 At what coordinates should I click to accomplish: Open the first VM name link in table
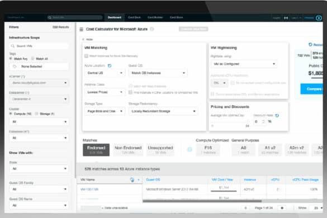click(x=89, y=189)
